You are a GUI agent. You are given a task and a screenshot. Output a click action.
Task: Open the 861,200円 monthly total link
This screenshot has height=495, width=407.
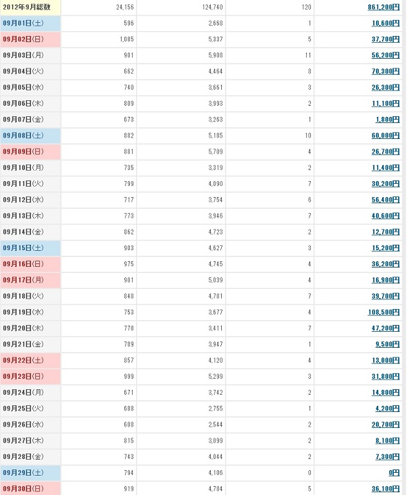(x=384, y=7)
